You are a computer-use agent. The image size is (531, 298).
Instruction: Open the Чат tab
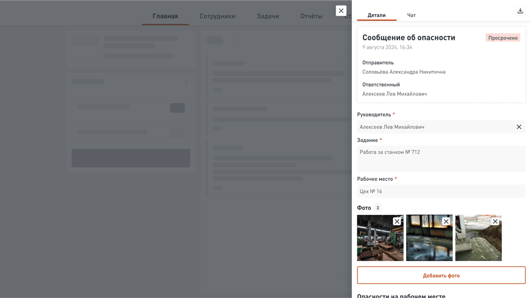412,15
